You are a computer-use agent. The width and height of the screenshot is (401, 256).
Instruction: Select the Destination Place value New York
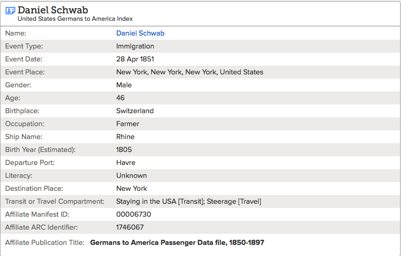132,189
